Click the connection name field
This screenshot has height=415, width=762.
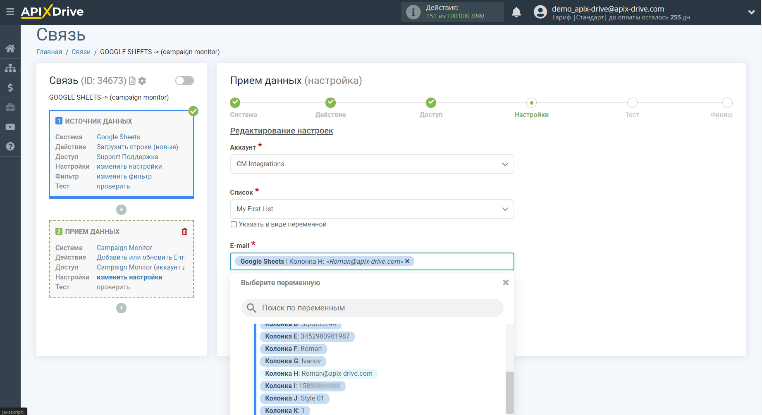coord(121,98)
